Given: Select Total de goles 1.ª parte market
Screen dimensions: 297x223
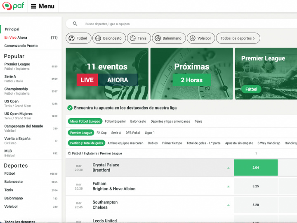Looking at the screenshot, I should point(203,143).
